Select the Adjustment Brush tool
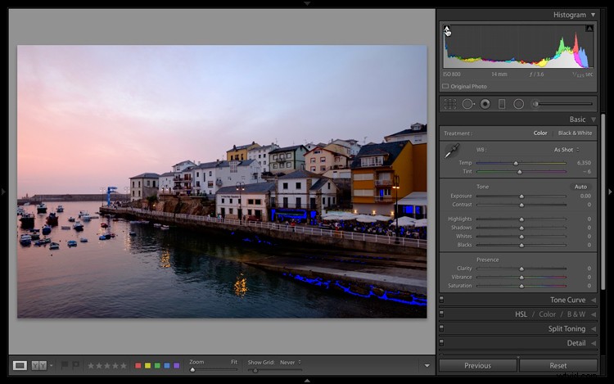This screenshot has width=614, height=384. pyautogui.click(x=562, y=104)
